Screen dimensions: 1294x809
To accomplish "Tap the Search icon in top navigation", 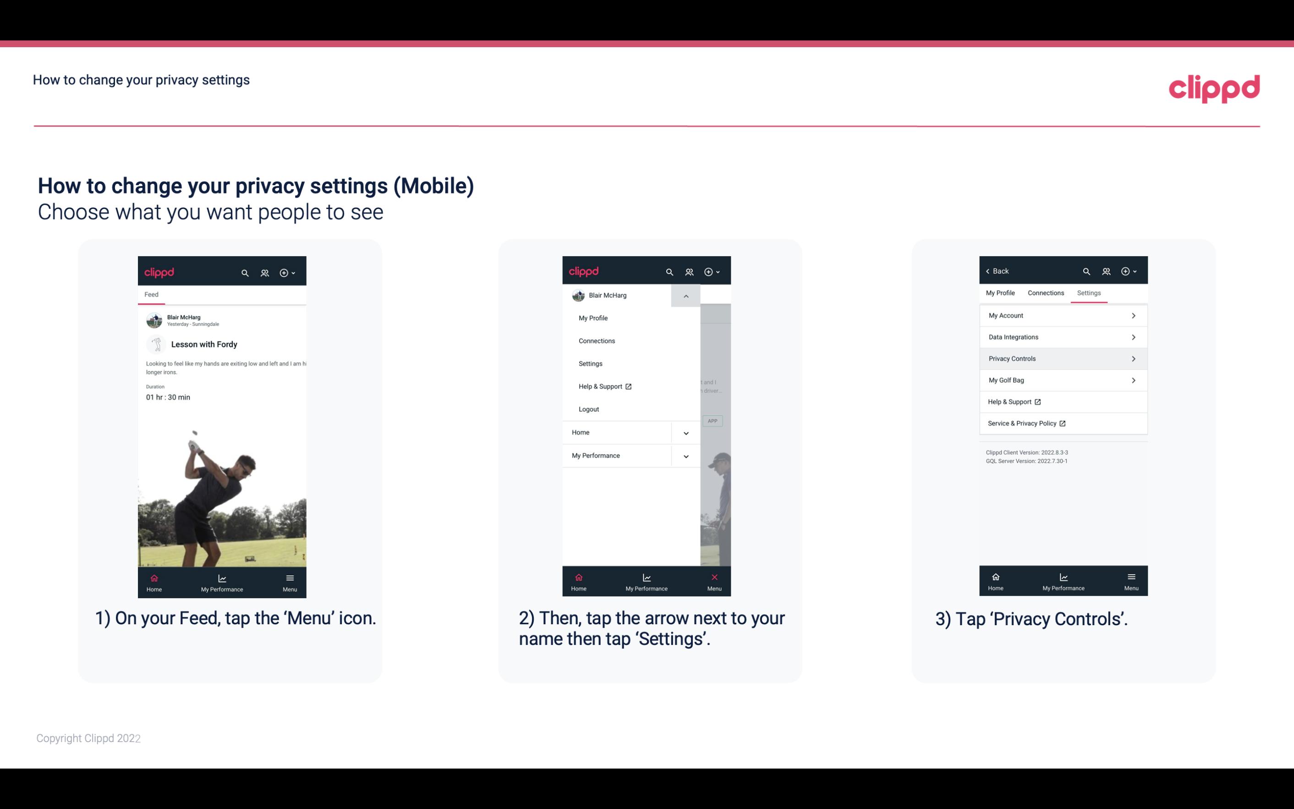I will pyautogui.click(x=245, y=271).
